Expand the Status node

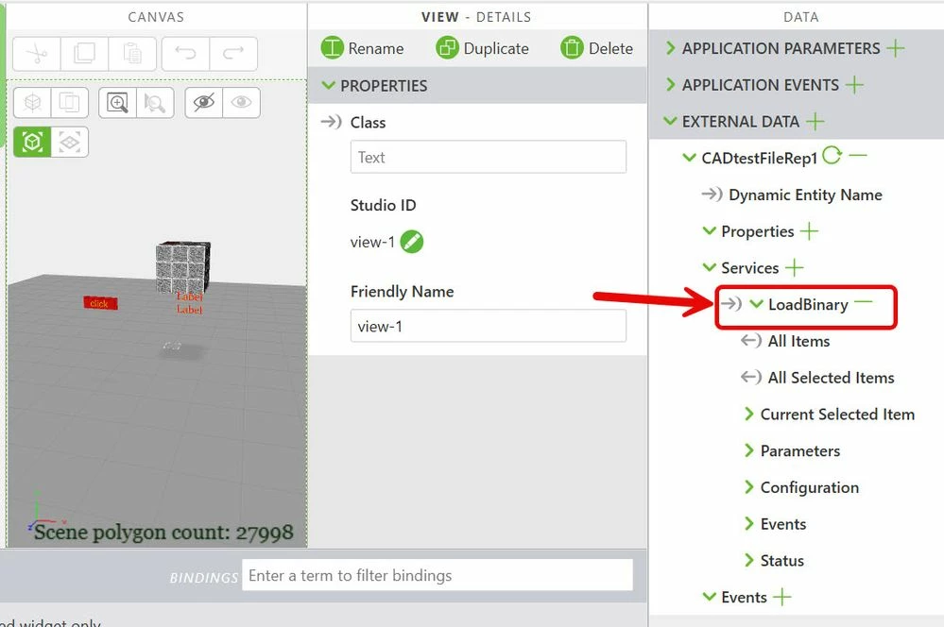click(749, 561)
